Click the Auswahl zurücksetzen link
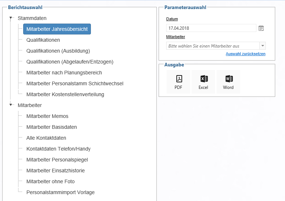 point(246,54)
